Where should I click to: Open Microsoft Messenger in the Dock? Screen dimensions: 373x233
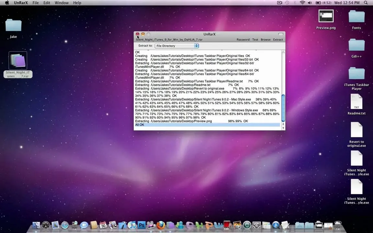coord(180,225)
